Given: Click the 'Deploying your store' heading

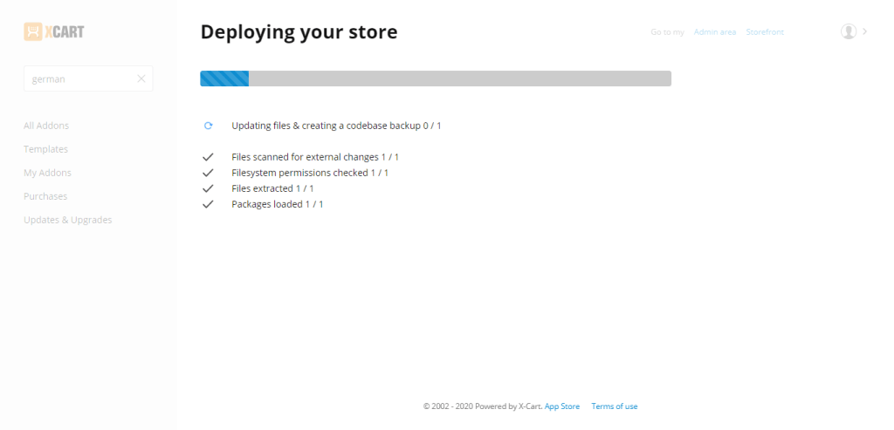Looking at the screenshot, I should (x=299, y=32).
